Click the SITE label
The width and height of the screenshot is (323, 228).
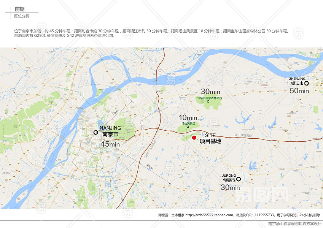click(210, 135)
